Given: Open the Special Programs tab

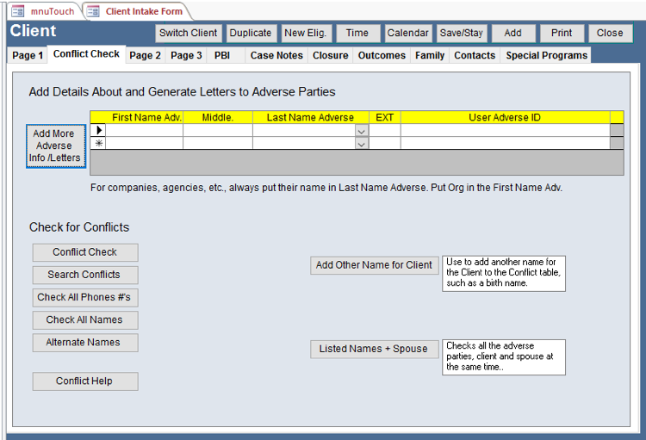Looking at the screenshot, I should pos(546,55).
